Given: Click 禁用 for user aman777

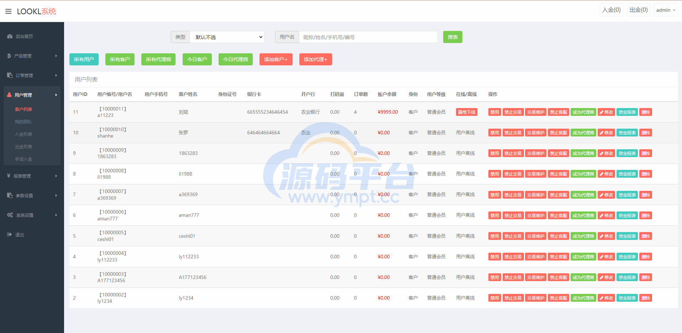Looking at the screenshot, I should [494, 215].
